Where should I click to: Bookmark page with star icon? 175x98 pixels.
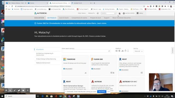[144, 6]
